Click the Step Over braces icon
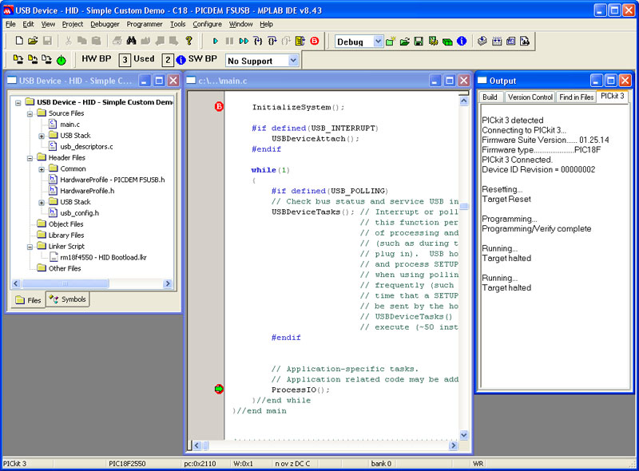Viewport: 639px width, 471px height. click(x=272, y=42)
